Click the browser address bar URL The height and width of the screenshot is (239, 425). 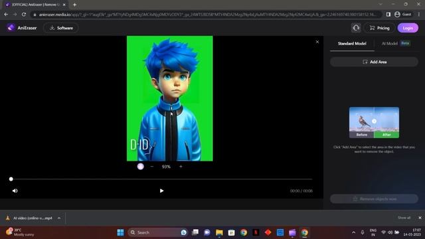[x=207, y=15]
